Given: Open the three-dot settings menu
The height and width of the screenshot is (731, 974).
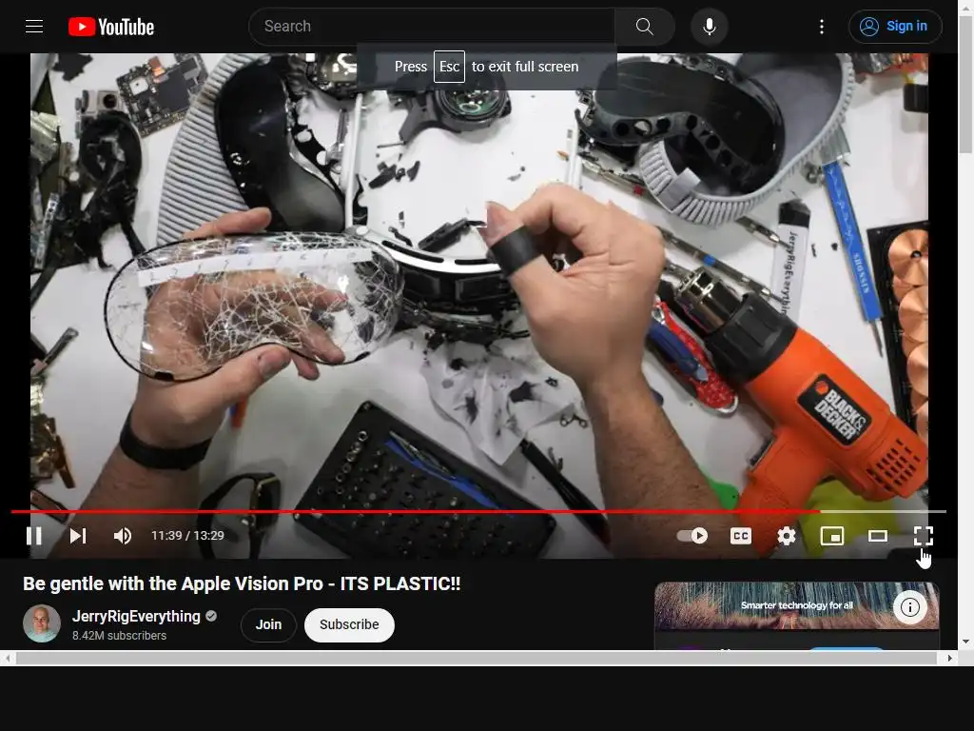Looking at the screenshot, I should pos(822,27).
